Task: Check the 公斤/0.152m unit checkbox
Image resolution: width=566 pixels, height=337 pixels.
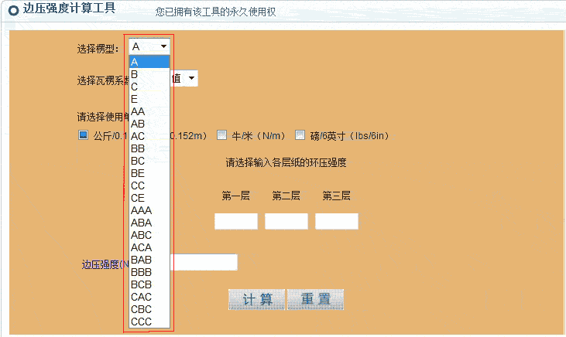Action: pyautogui.click(x=84, y=135)
